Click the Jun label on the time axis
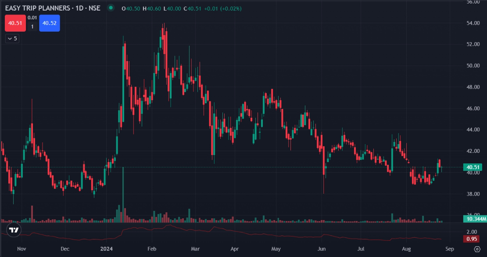487x257 pixels. [322, 249]
